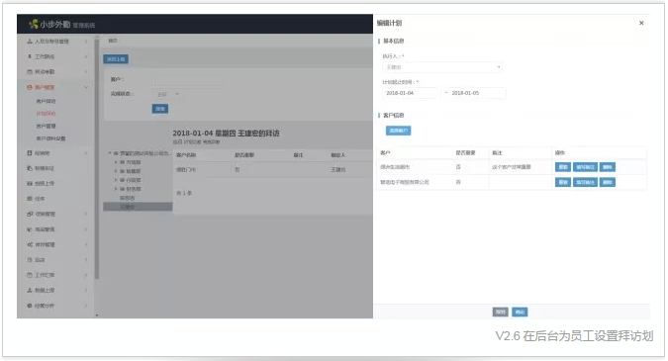Close the 编辑计划 panel with X
Image resolution: width=668 pixels, height=361 pixels.
pos(641,23)
